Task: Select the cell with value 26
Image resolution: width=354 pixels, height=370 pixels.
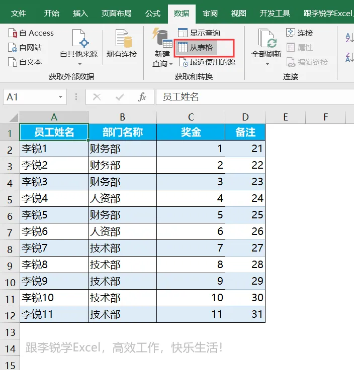Action: pyautogui.click(x=245, y=232)
